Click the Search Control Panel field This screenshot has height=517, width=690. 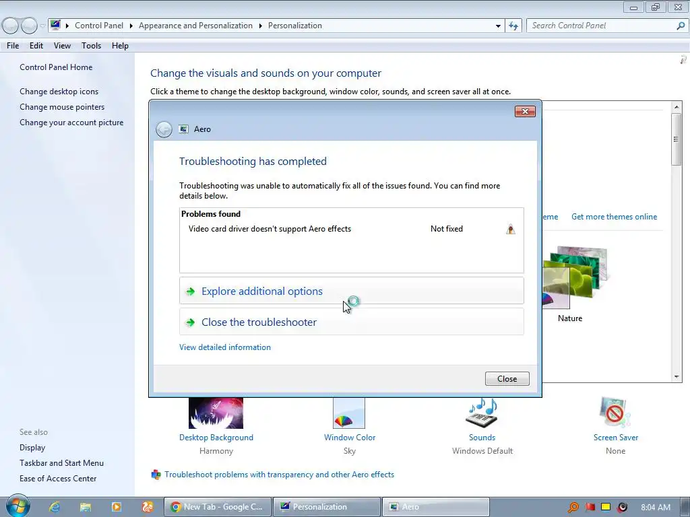(602, 26)
